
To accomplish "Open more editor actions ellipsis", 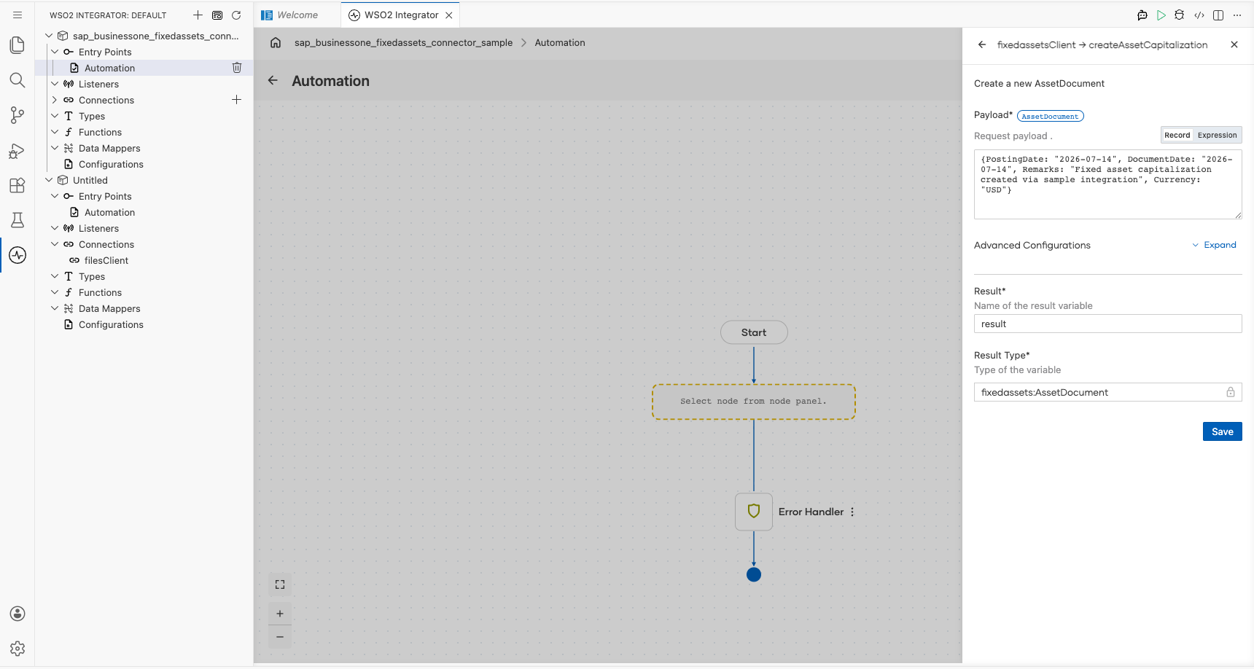I will (x=1237, y=15).
